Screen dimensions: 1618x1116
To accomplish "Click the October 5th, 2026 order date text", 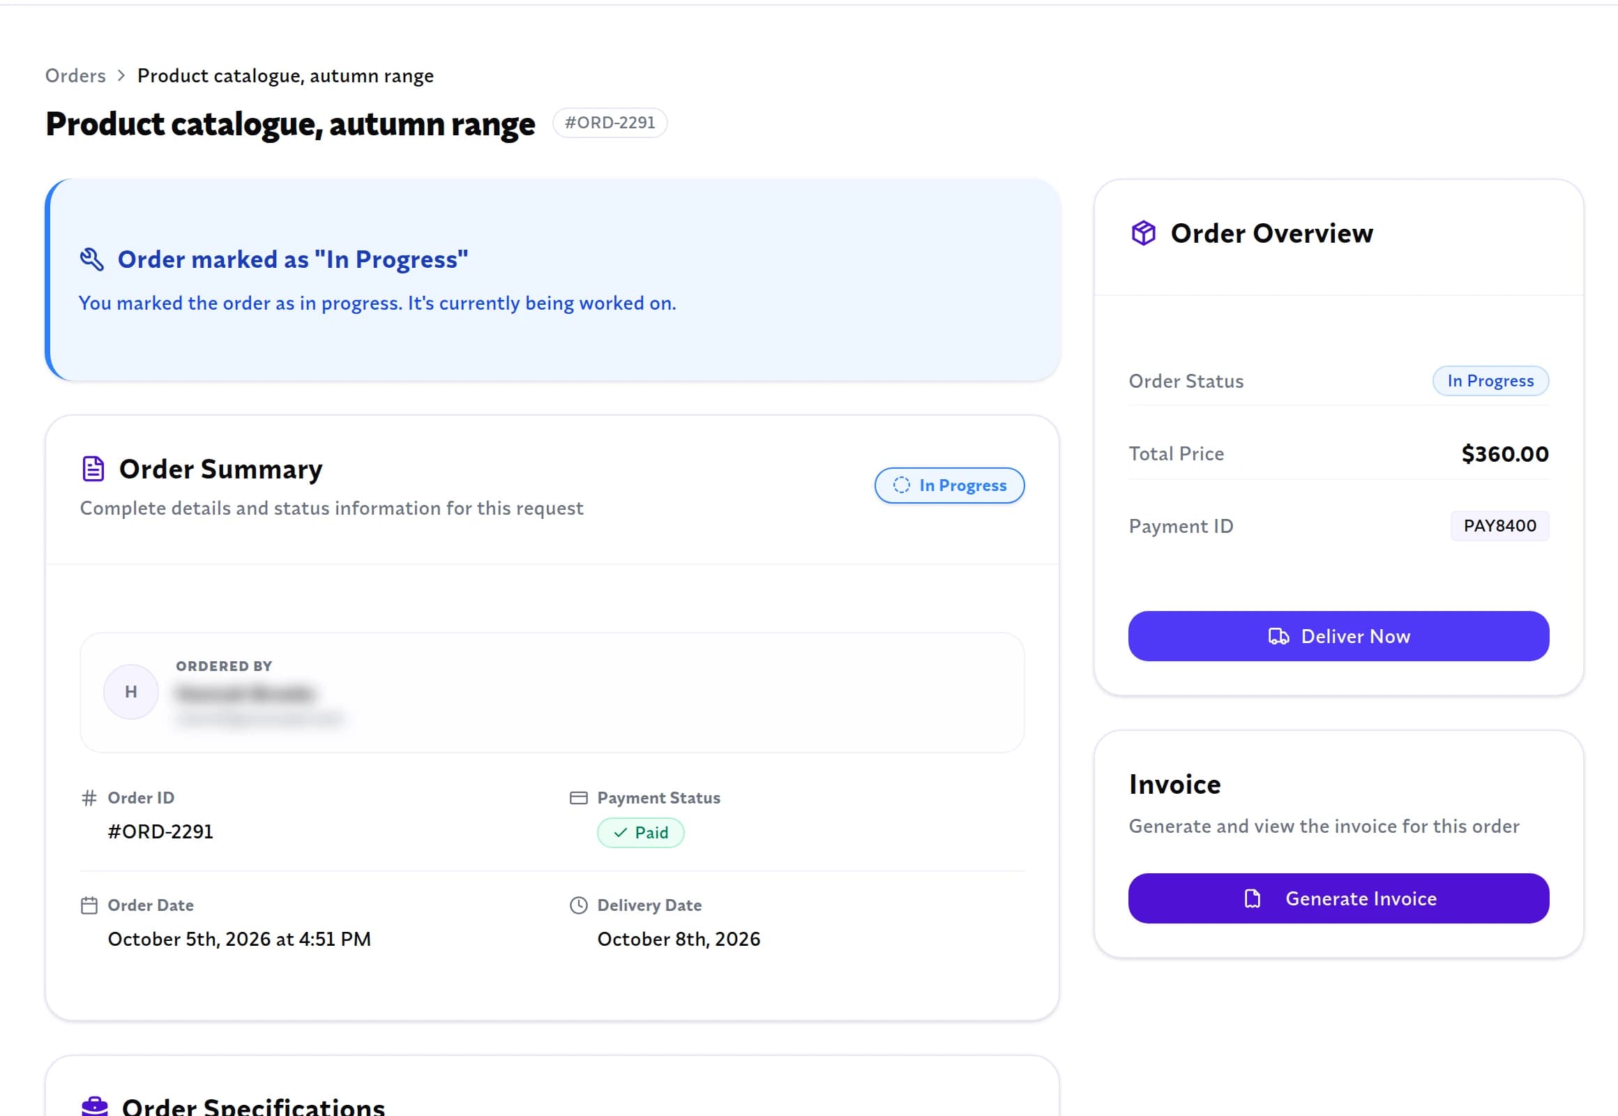I will coord(239,939).
